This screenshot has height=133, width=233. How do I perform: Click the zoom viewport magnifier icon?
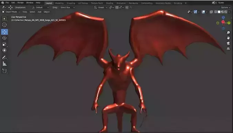(228, 33)
